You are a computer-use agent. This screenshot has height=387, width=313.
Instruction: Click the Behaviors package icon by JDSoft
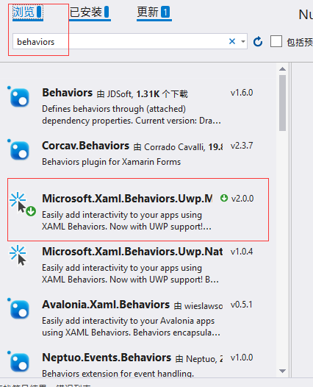(x=18, y=97)
